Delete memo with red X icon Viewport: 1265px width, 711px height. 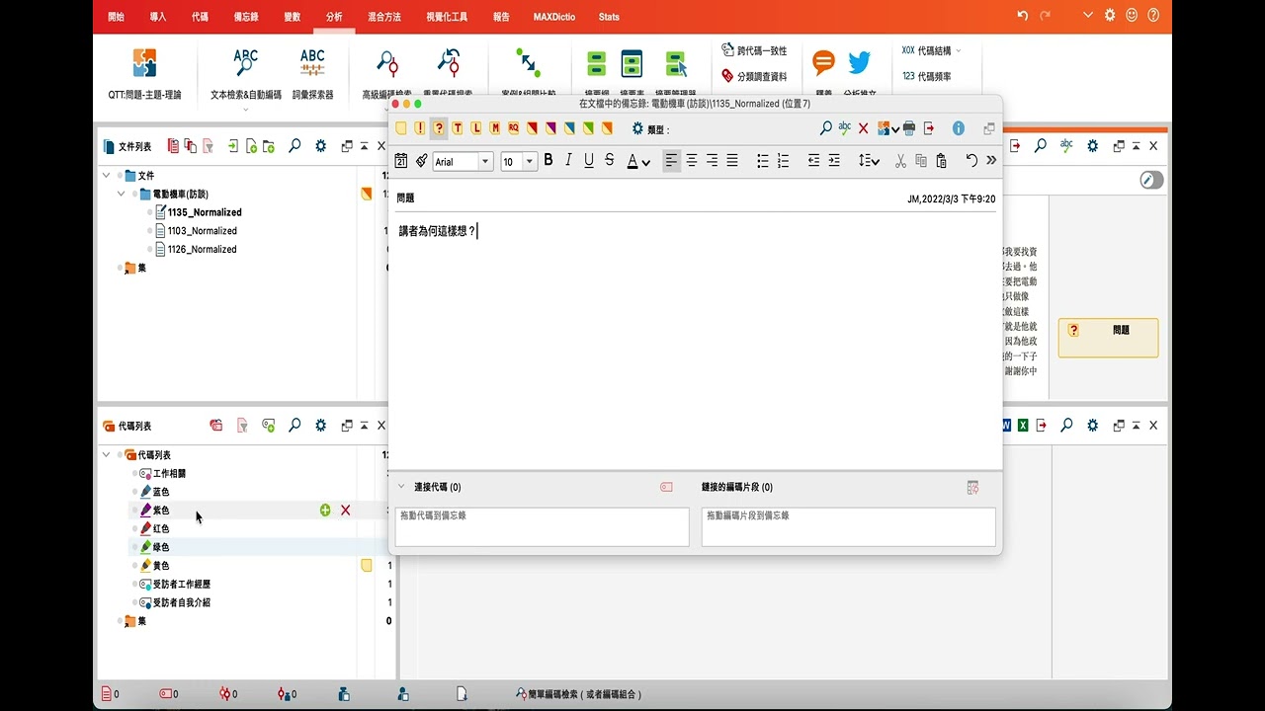pos(864,128)
